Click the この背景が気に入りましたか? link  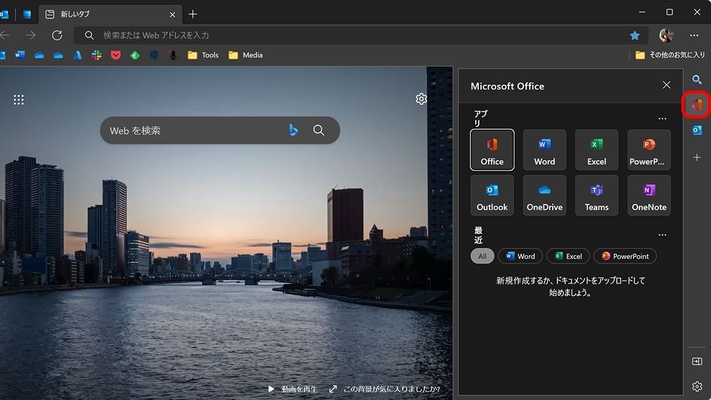[385, 389]
